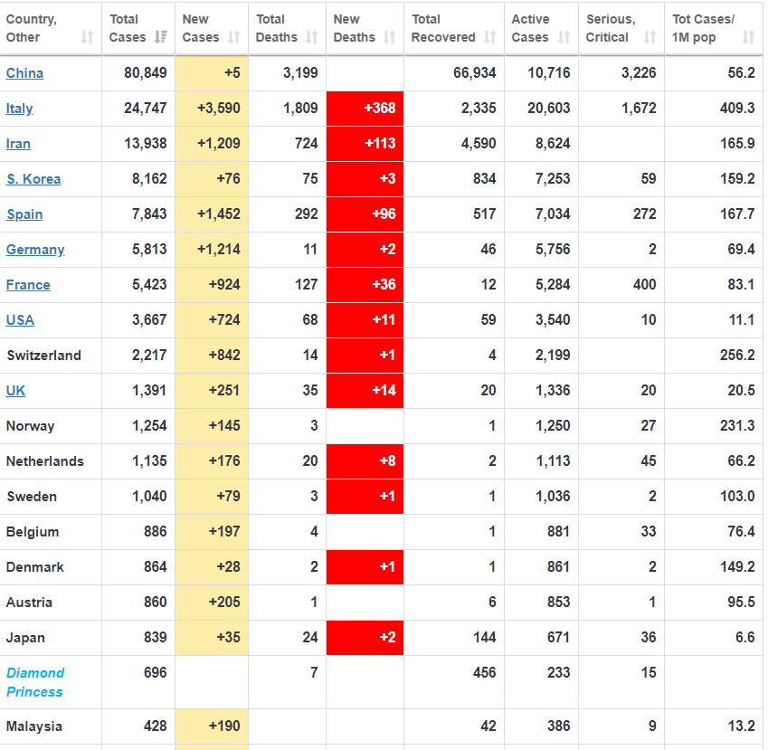Click the Germany link
Screen dimensions: 768x750
coord(35,250)
